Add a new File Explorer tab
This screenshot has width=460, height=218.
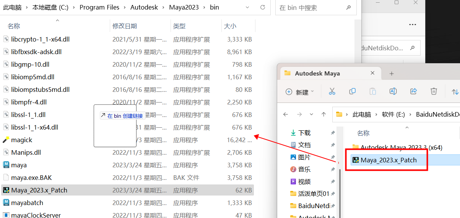point(391,74)
